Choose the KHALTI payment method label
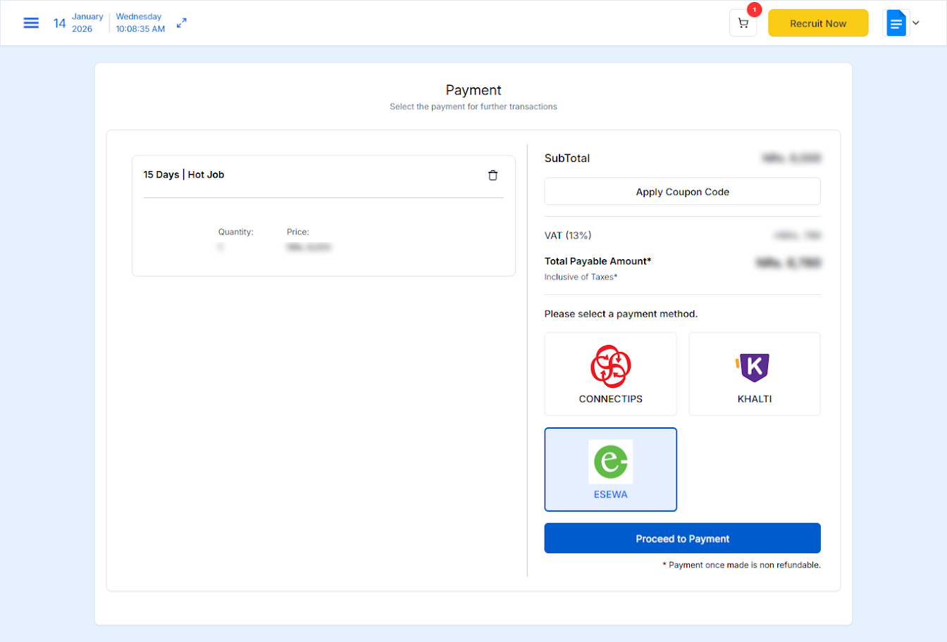This screenshot has width=947, height=642. pos(754,399)
